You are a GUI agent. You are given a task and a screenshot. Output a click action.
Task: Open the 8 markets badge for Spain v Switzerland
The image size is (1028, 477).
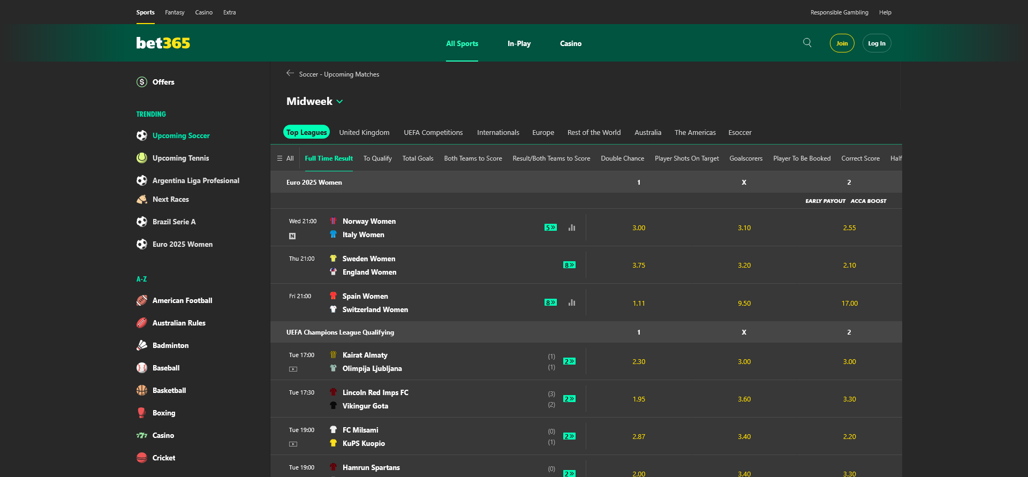[x=550, y=302]
